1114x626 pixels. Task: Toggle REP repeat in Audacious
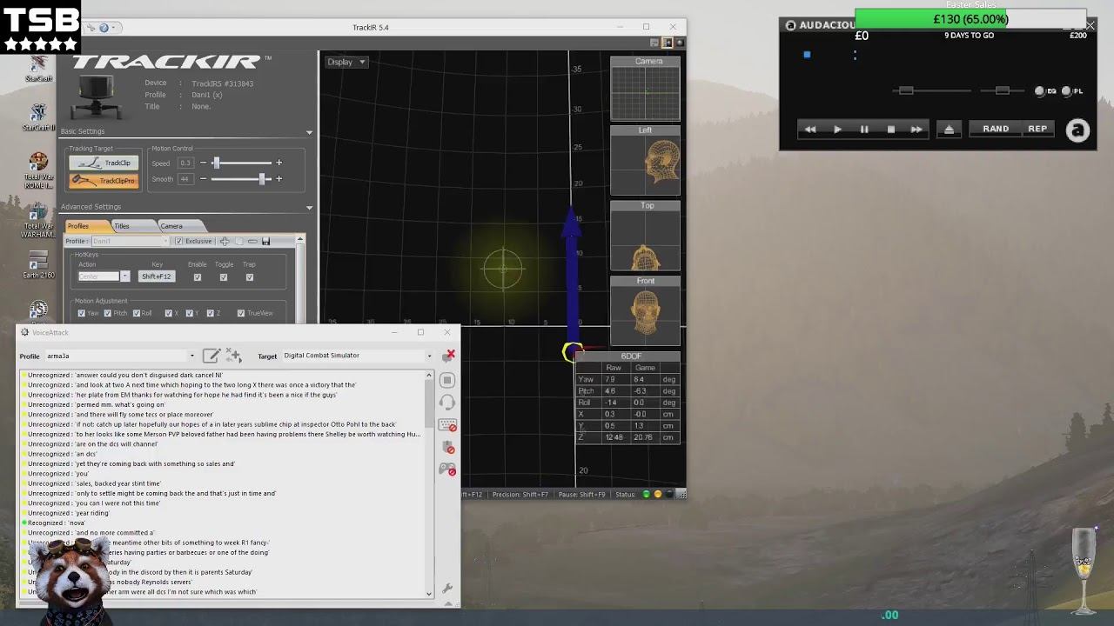click(x=1037, y=130)
